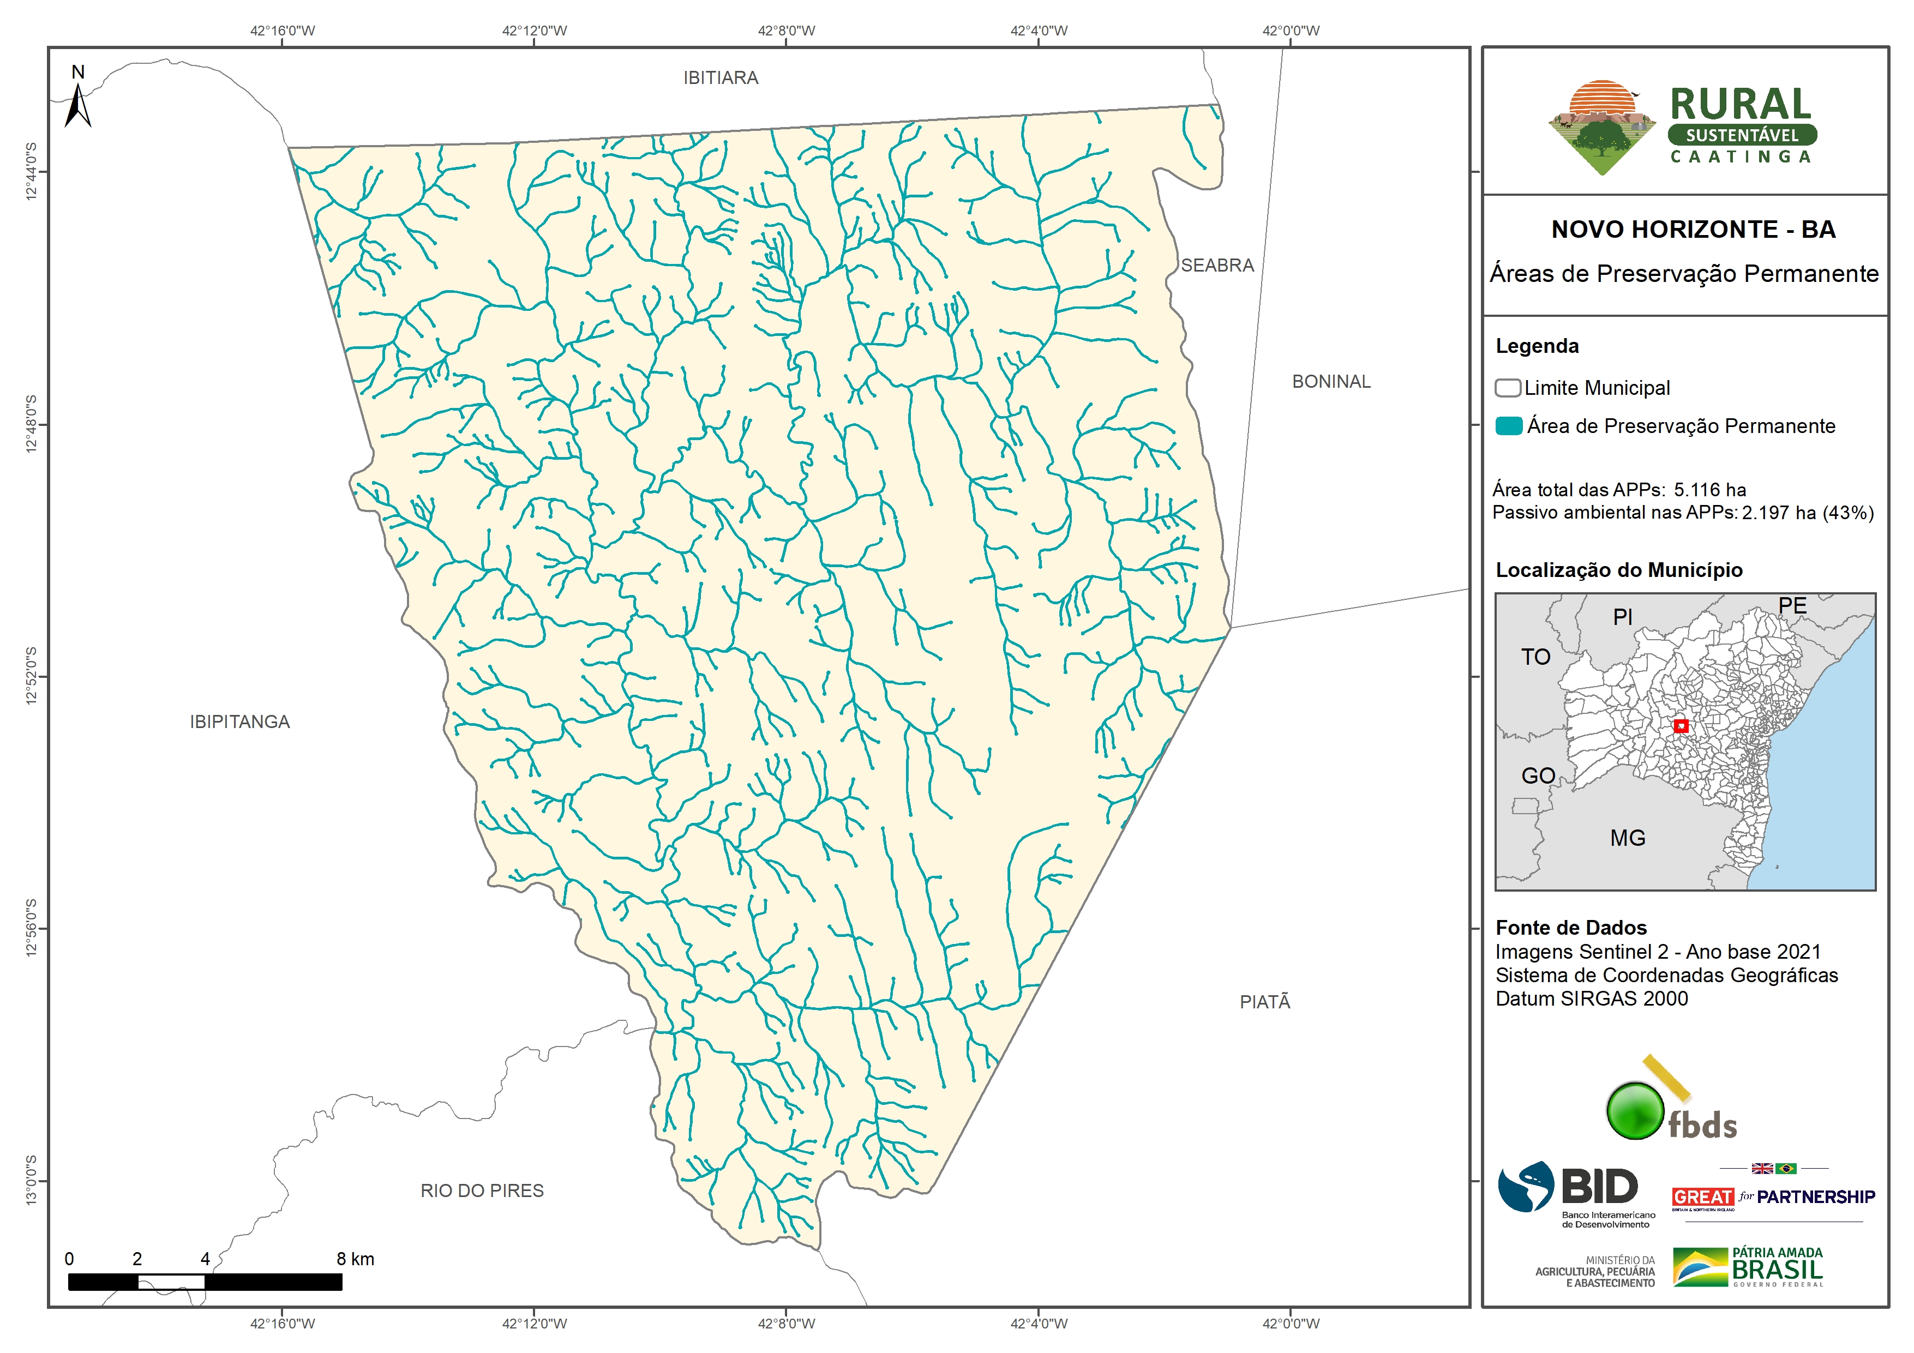Click the teal APP legend swatch

pos(1509,426)
